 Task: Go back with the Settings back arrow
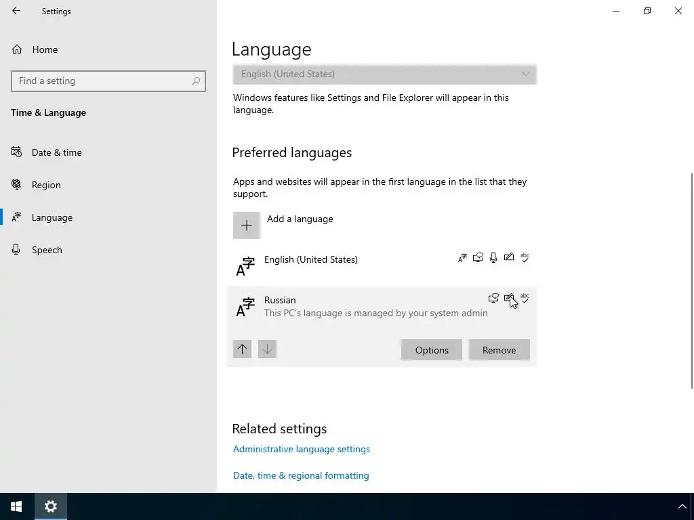[x=16, y=11]
